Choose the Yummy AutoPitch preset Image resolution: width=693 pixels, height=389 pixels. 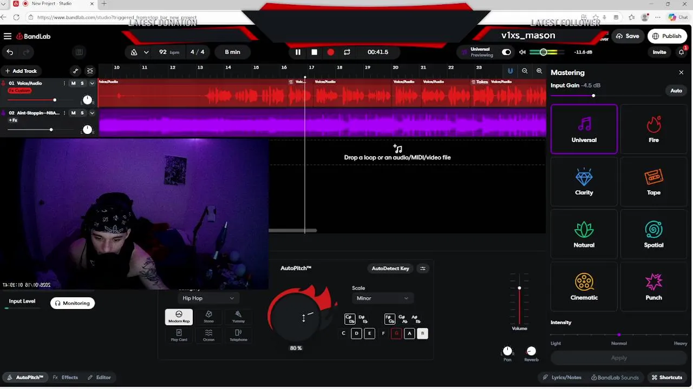[x=238, y=317]
